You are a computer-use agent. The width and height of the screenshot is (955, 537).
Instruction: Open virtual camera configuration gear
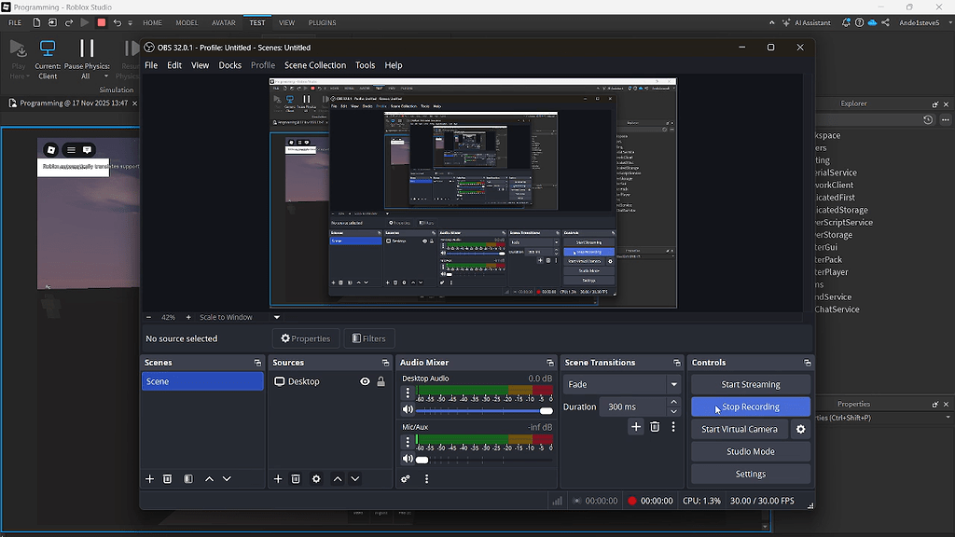point(799,429)
